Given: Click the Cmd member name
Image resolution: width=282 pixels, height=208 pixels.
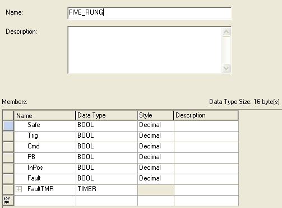Looking at the screenshot, I should [x=34, y=146].
